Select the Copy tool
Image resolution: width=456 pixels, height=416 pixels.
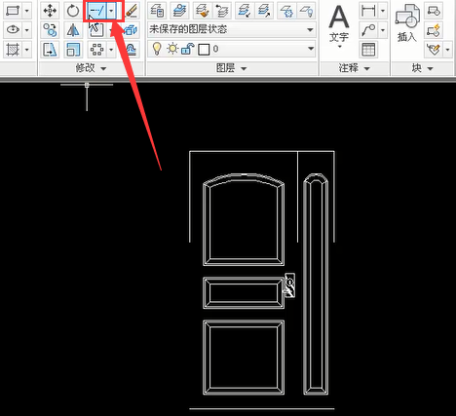tap(50, 30)
